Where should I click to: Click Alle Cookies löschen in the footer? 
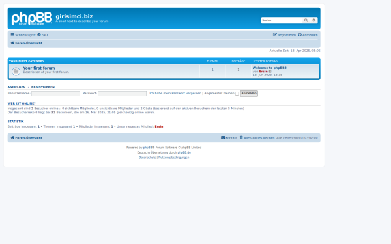pyautogui.click(x=257, y=138)
